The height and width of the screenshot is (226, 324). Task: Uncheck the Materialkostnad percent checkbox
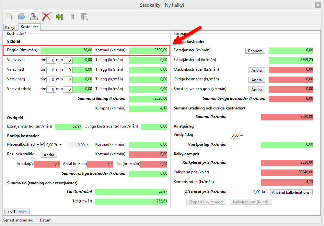click(x=42, y=144)
